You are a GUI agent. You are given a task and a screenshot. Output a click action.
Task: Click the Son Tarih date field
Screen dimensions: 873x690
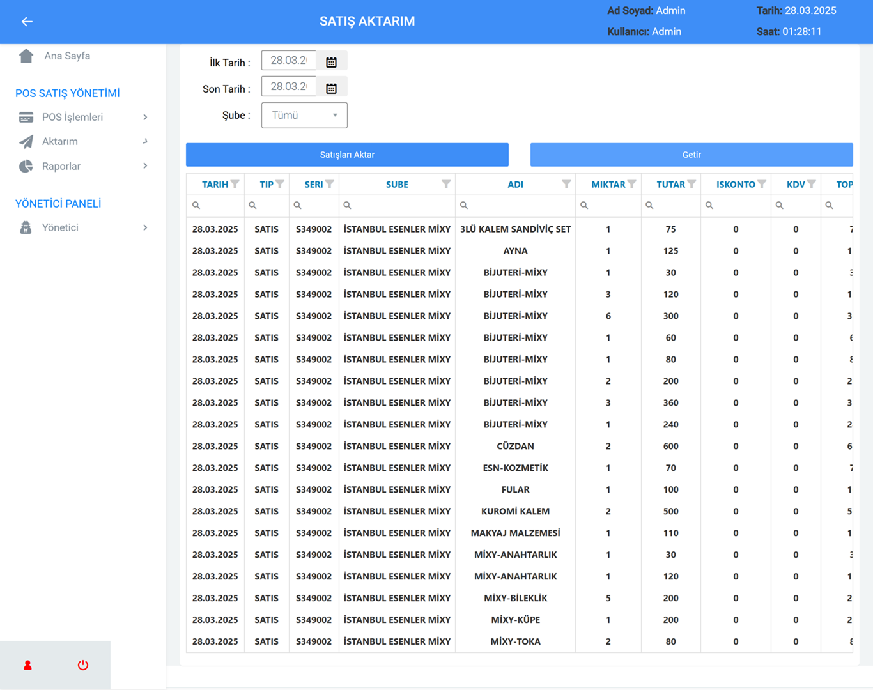(x=289, y=86)
